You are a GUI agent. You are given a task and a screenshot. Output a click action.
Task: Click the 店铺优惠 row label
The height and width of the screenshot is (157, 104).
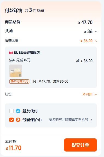11,40
